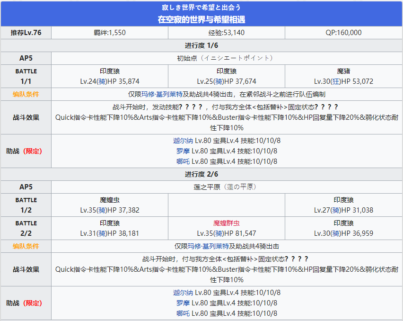Open the 迦尔纳 link under 进行度 2/6
This screenshot has height=321, width=403.
coord(183,293)
